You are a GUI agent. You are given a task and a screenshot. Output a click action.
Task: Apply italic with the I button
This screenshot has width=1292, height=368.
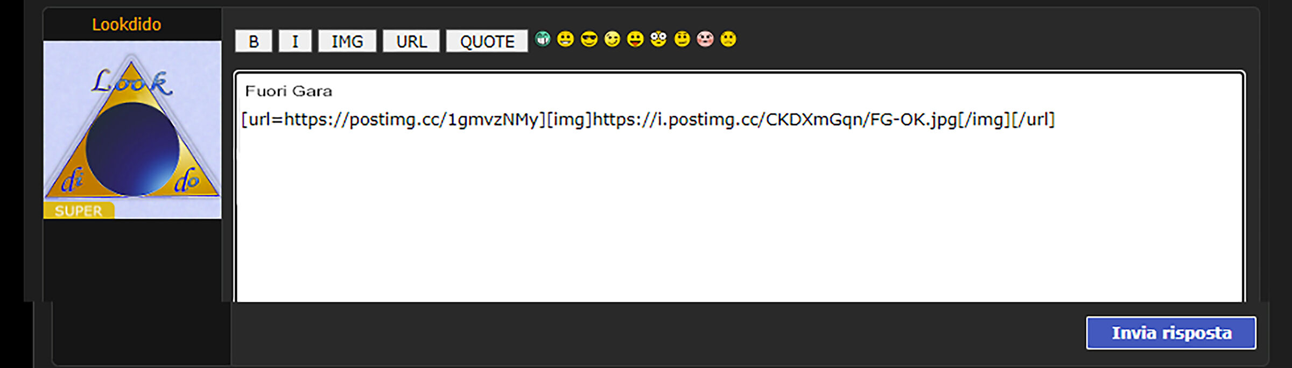coord(295,41)
